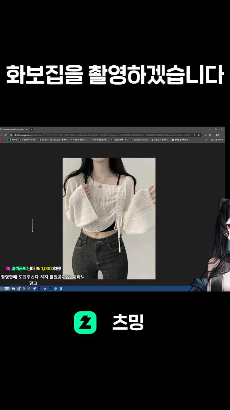Expand hidden bookmarks overflow chevron
The width and height of the screenshot is (230, 410).
tap(206, 140)
